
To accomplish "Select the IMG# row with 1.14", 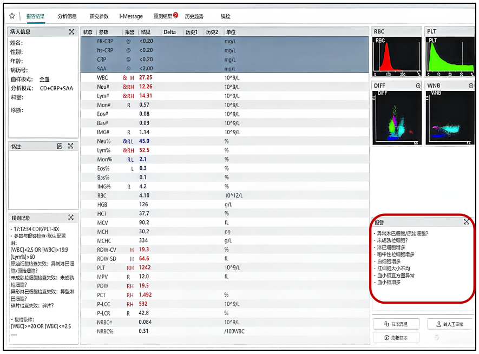I will [x=225, y=132].
